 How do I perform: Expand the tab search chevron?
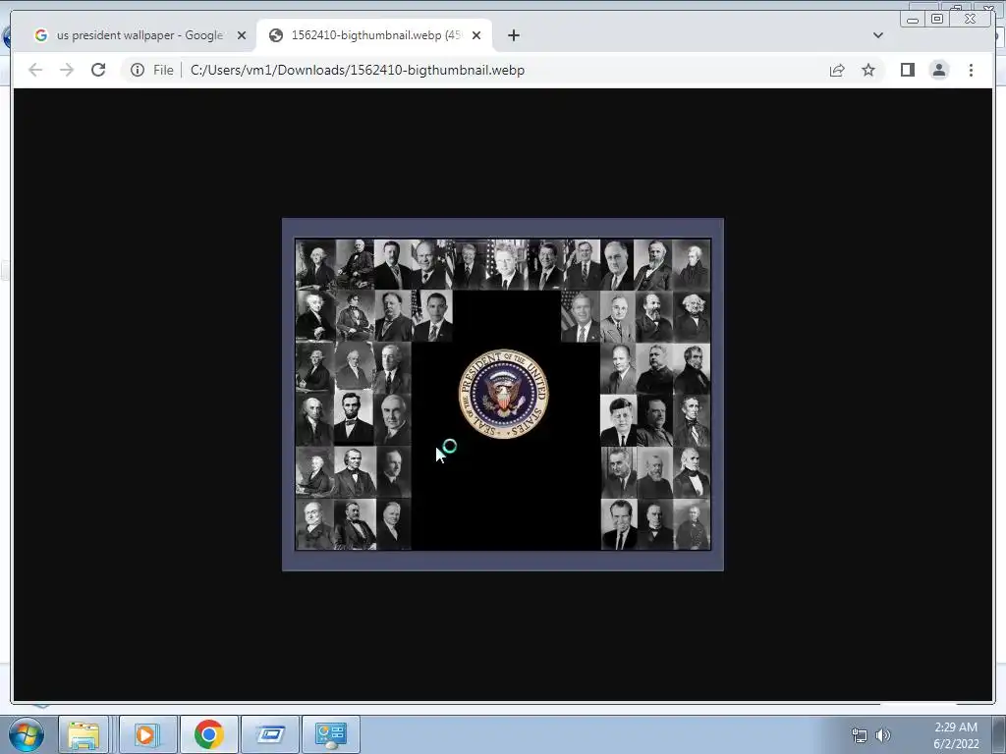coord(877,35)
